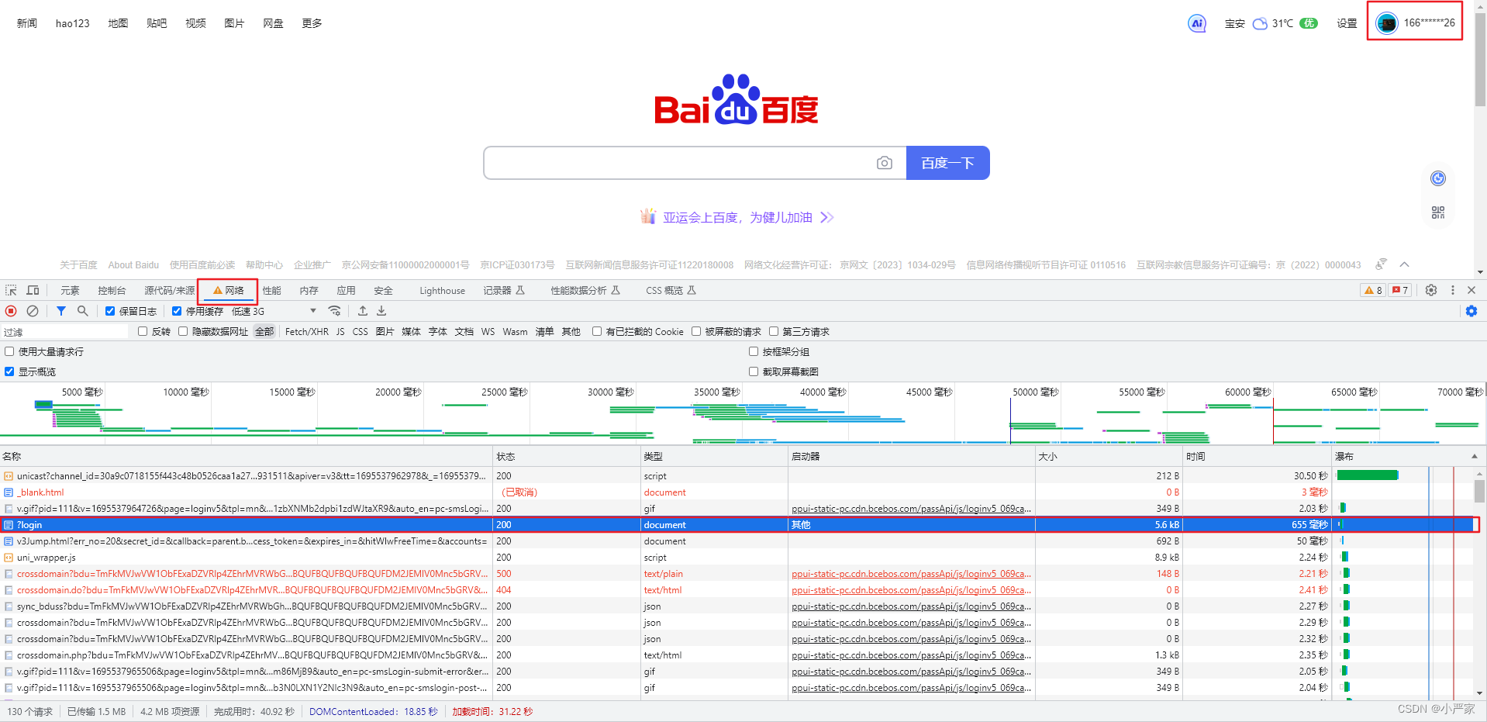Check 被屏蔽的请求 option

[x=696, y=331]
